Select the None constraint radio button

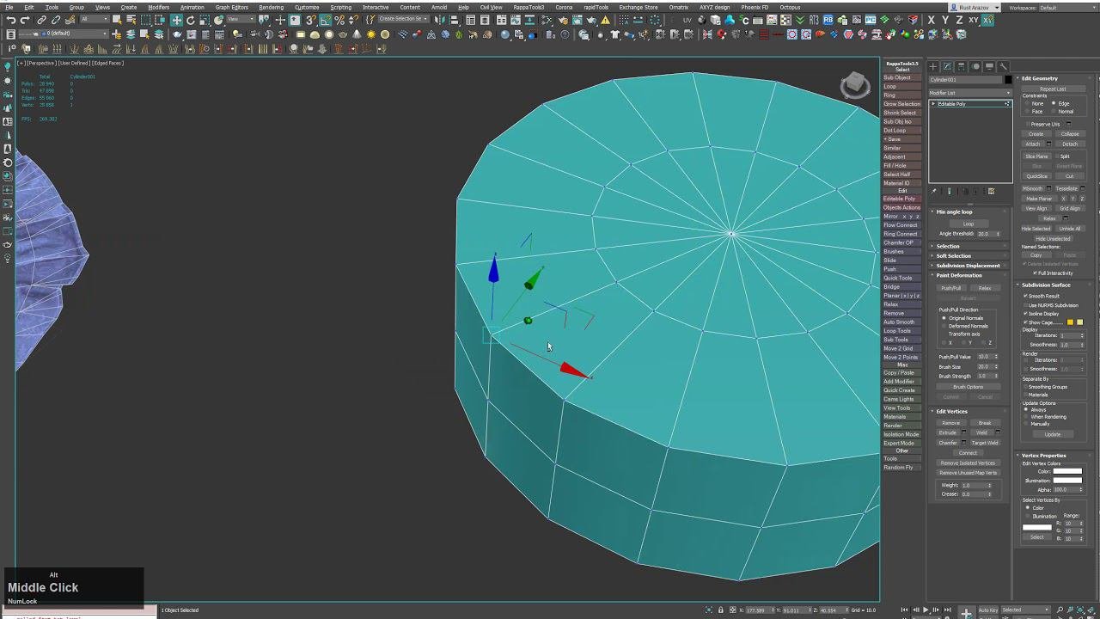(x=1029, y=103)
